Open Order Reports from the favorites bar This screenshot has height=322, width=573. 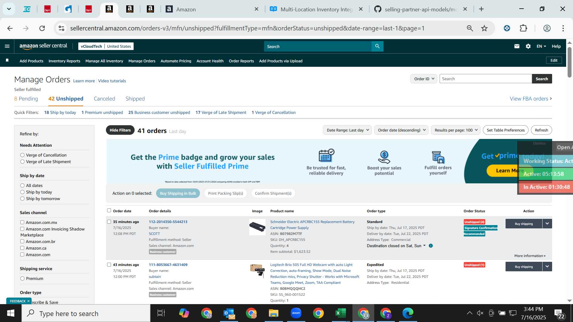tap(241, 61)
